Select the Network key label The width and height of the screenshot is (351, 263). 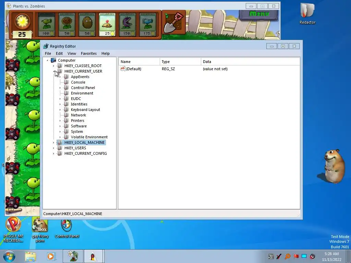tap(78, 115)
